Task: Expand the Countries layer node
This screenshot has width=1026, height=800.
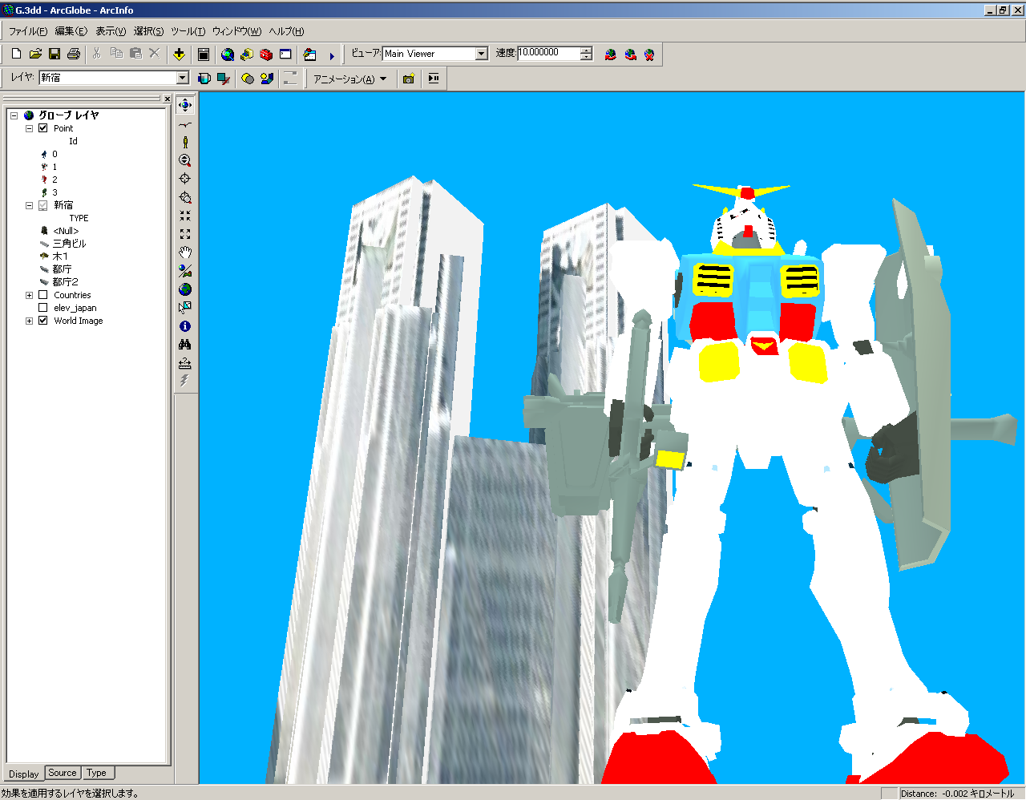Action: pos(29,295)
